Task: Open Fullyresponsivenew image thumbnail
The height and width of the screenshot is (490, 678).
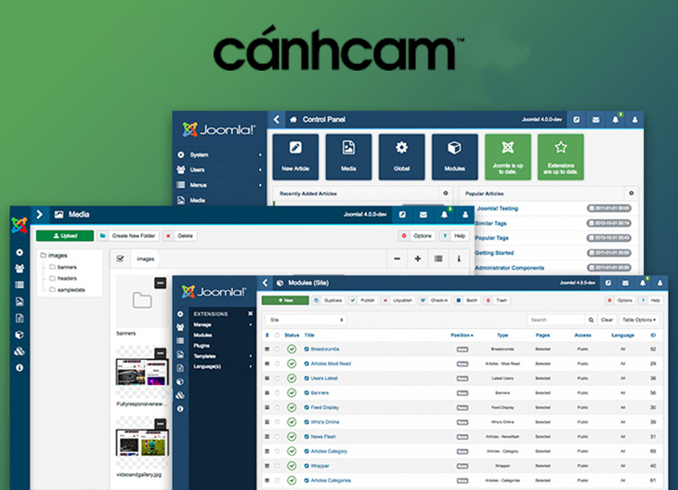Action: [x=142, y=372]
